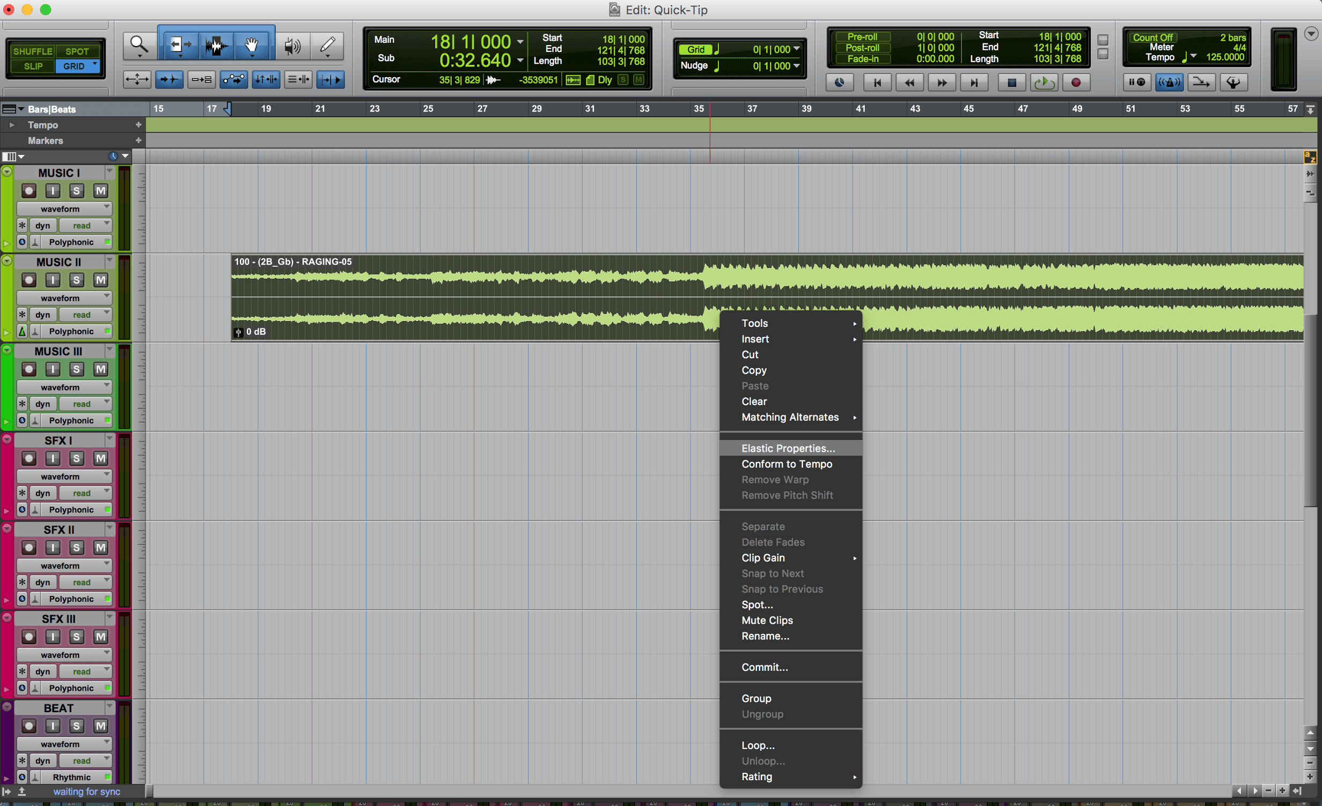Viewport: 1322px width, 806px height.
Task: Toggle the Metronome click button
Action: (1169, 82)
